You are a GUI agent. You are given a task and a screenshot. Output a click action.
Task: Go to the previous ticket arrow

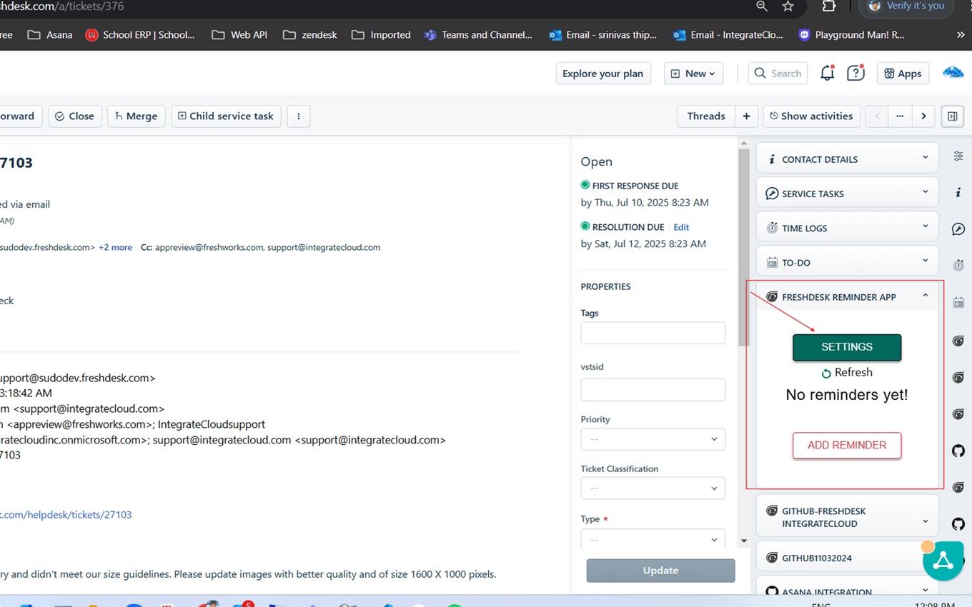[877, 116]
